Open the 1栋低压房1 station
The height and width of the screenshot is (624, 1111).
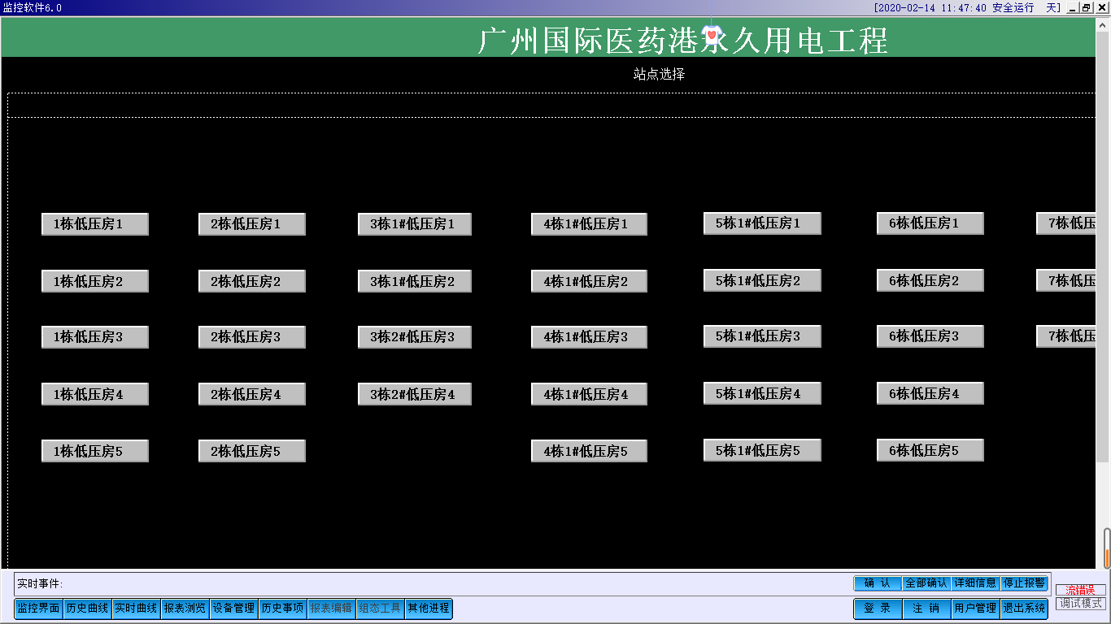point(94,224)
